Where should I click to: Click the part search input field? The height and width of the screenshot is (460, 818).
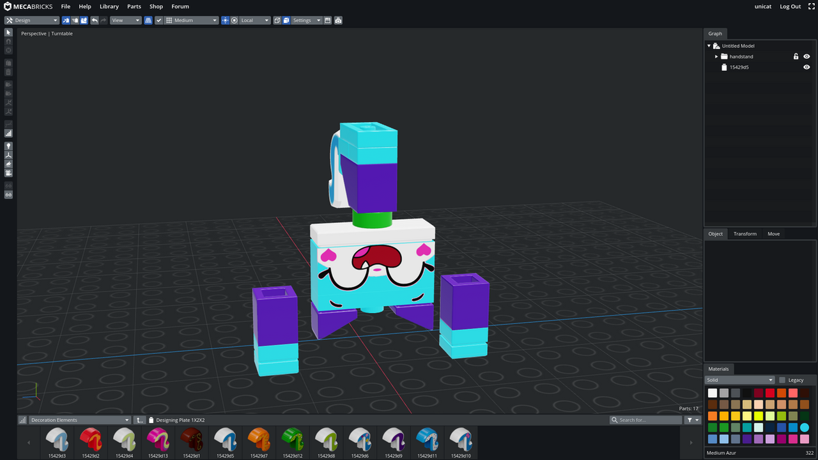[646, 420]
